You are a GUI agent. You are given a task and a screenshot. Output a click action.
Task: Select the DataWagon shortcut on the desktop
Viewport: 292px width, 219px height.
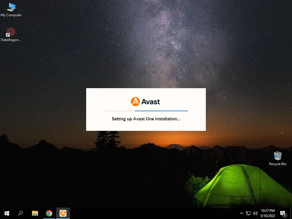(11, 35)
